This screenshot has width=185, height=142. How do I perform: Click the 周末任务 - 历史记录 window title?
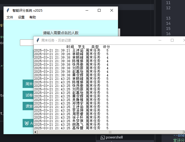56,40
